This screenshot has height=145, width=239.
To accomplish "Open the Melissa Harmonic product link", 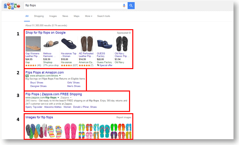I will [50, 55].
